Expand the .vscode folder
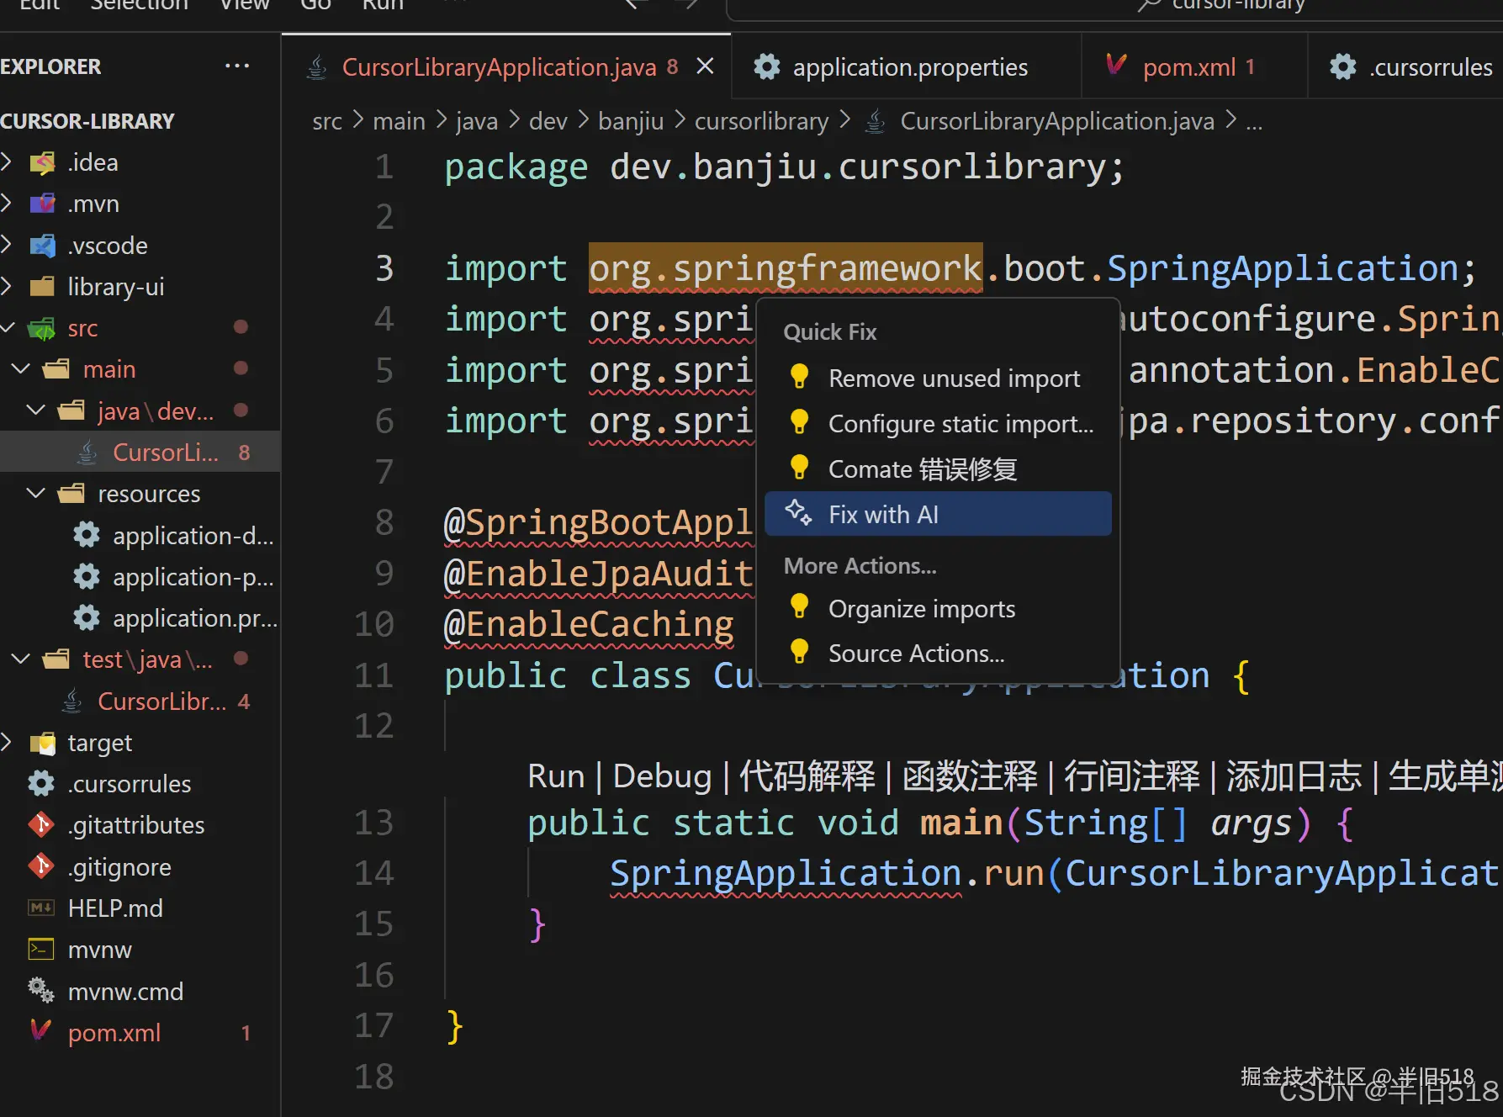The image size is (1503, 1117). pos(7,245)
